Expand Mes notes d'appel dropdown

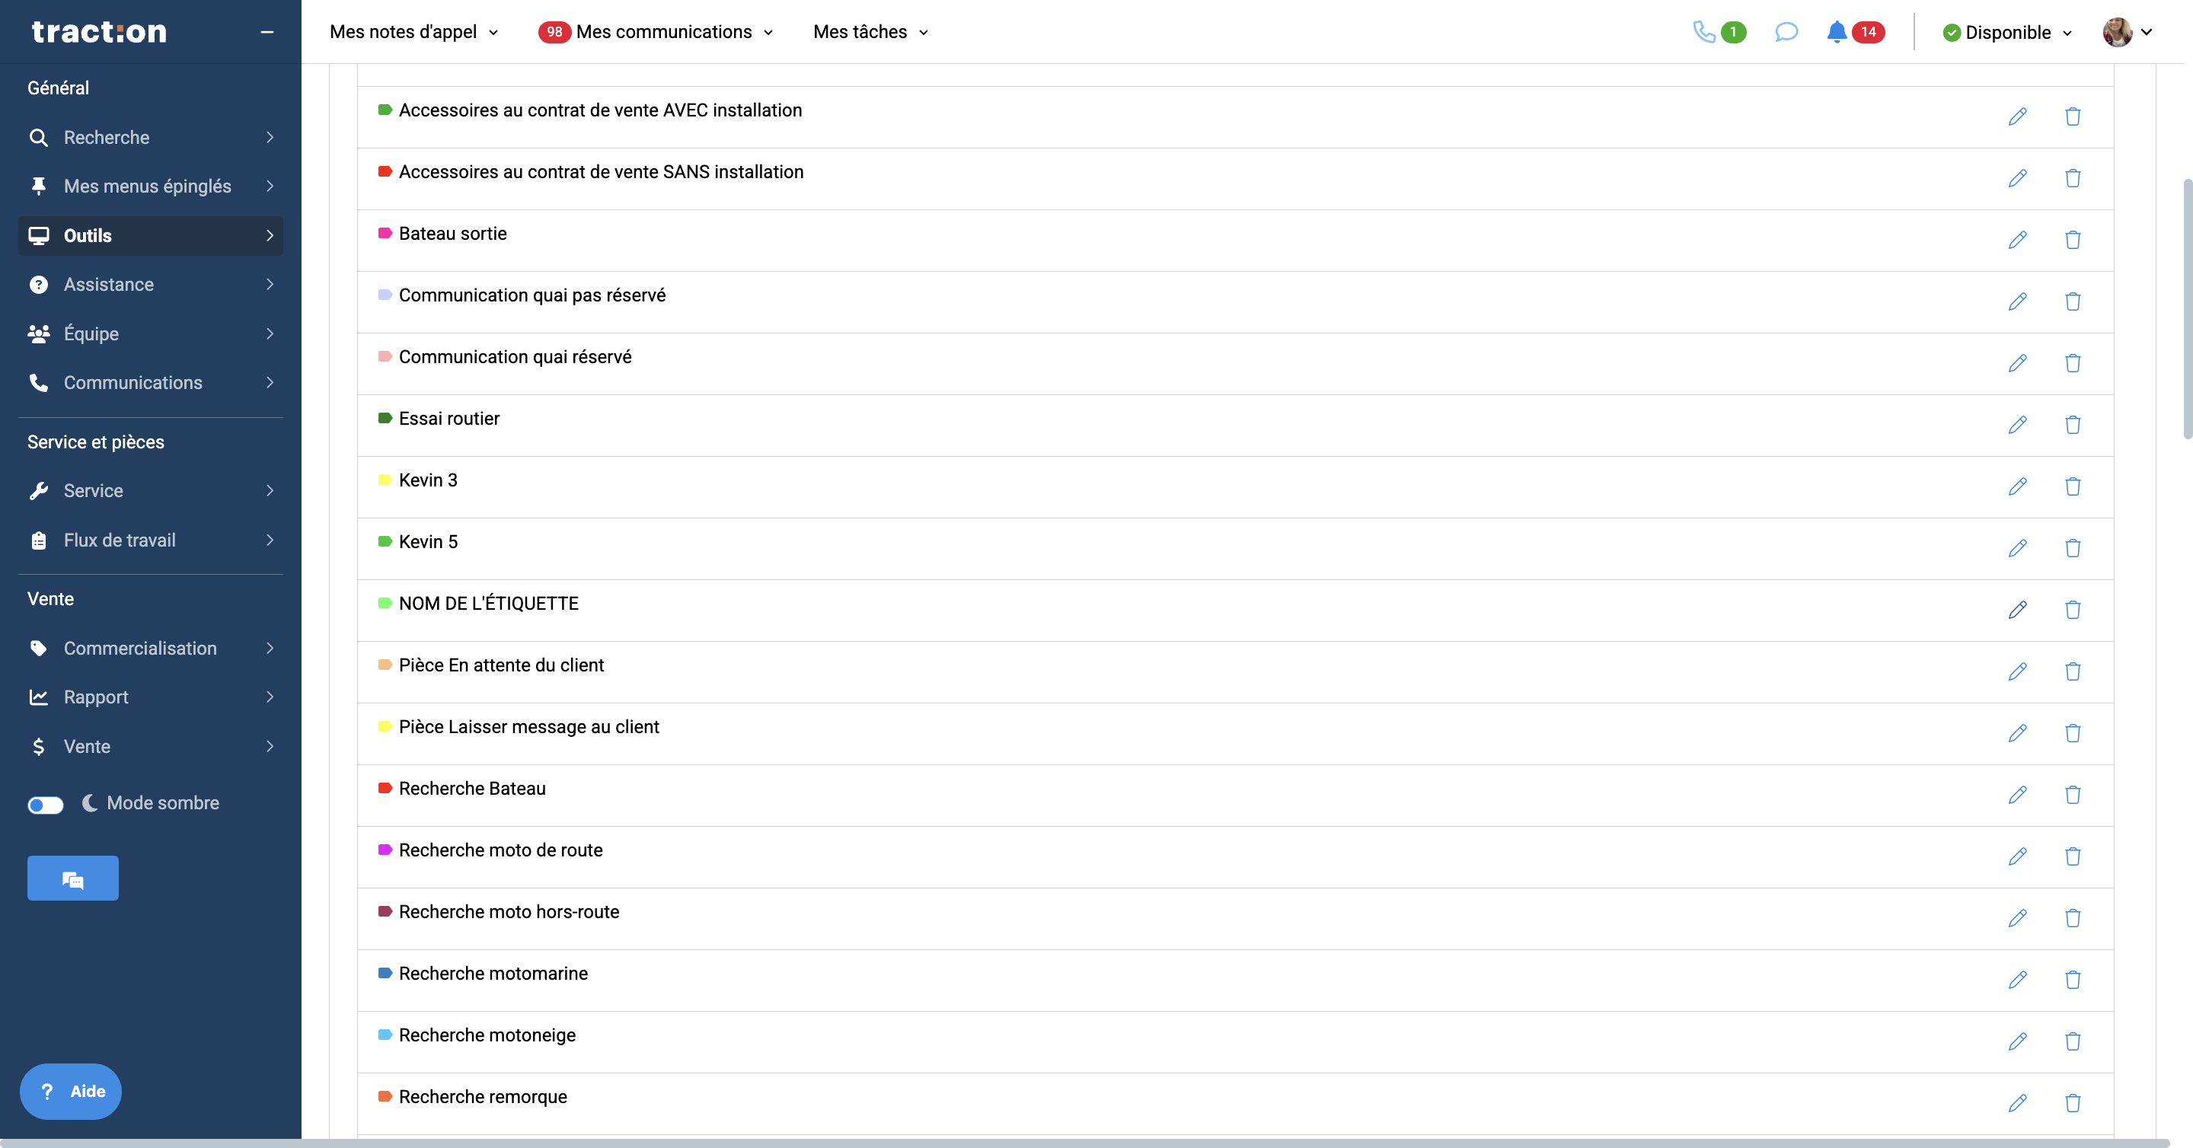click(413, 32)
